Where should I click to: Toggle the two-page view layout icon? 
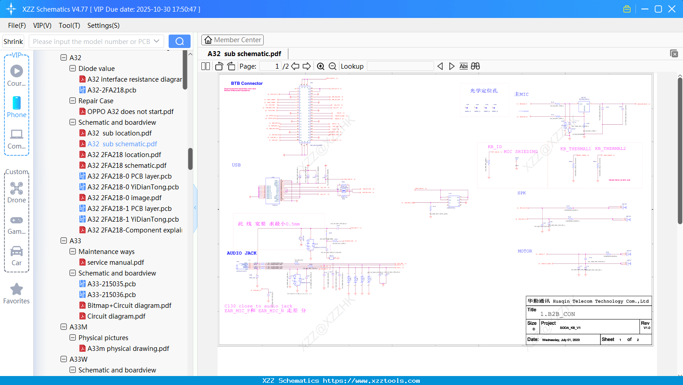tap(205, 66)
